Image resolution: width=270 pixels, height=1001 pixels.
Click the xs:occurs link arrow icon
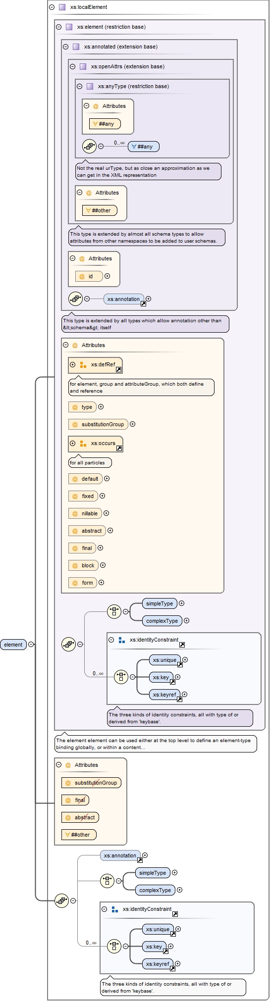pyautogui.click(x=119, y=448)
